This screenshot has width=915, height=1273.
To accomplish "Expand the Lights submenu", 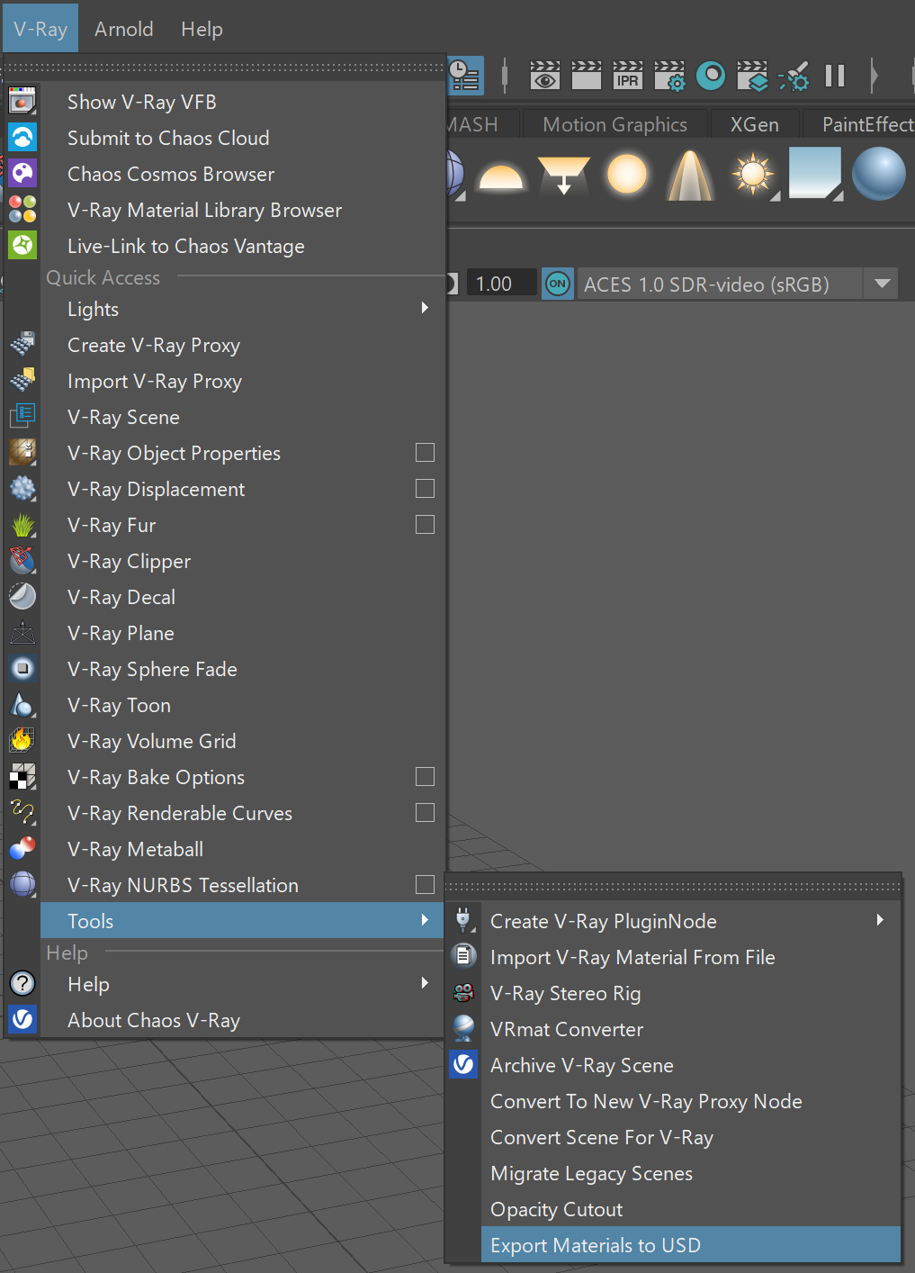I will 243,309.
